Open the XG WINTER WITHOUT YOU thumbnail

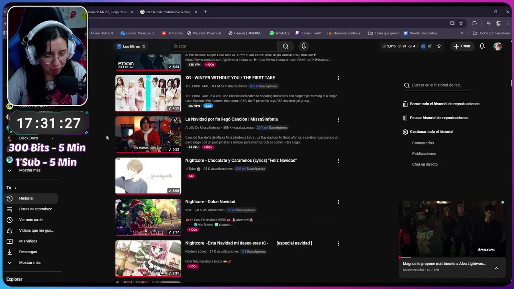(x=148, y=93)
